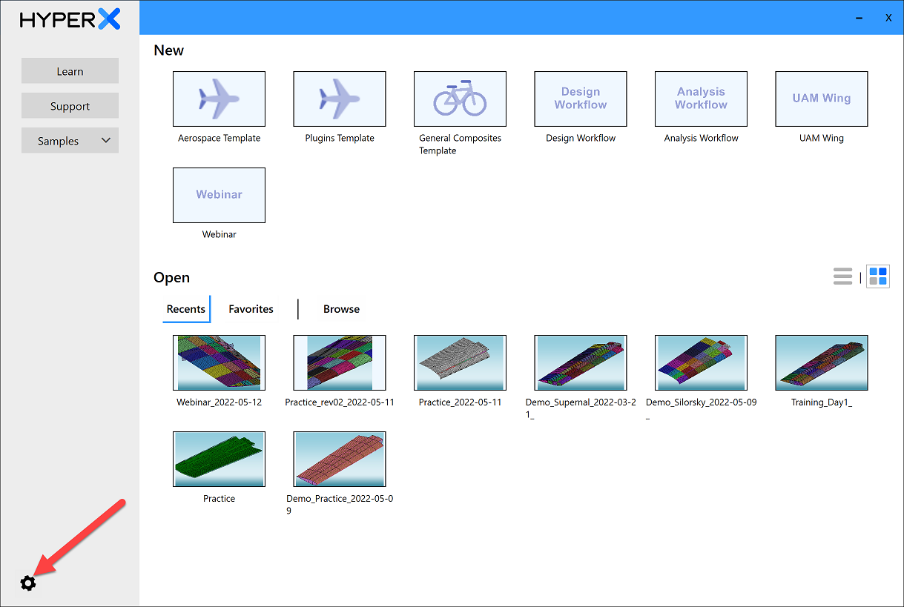The height and width of the screenshot is (607, 904).
Task: Open Demo_Supernal_2022-03-21_ project
Action: [x=581, y=362]
